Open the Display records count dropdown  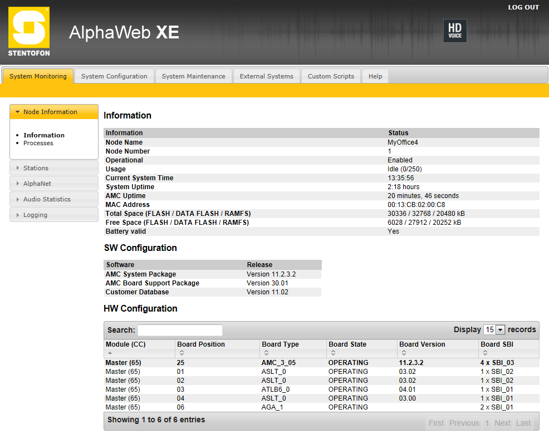(494, 330)
